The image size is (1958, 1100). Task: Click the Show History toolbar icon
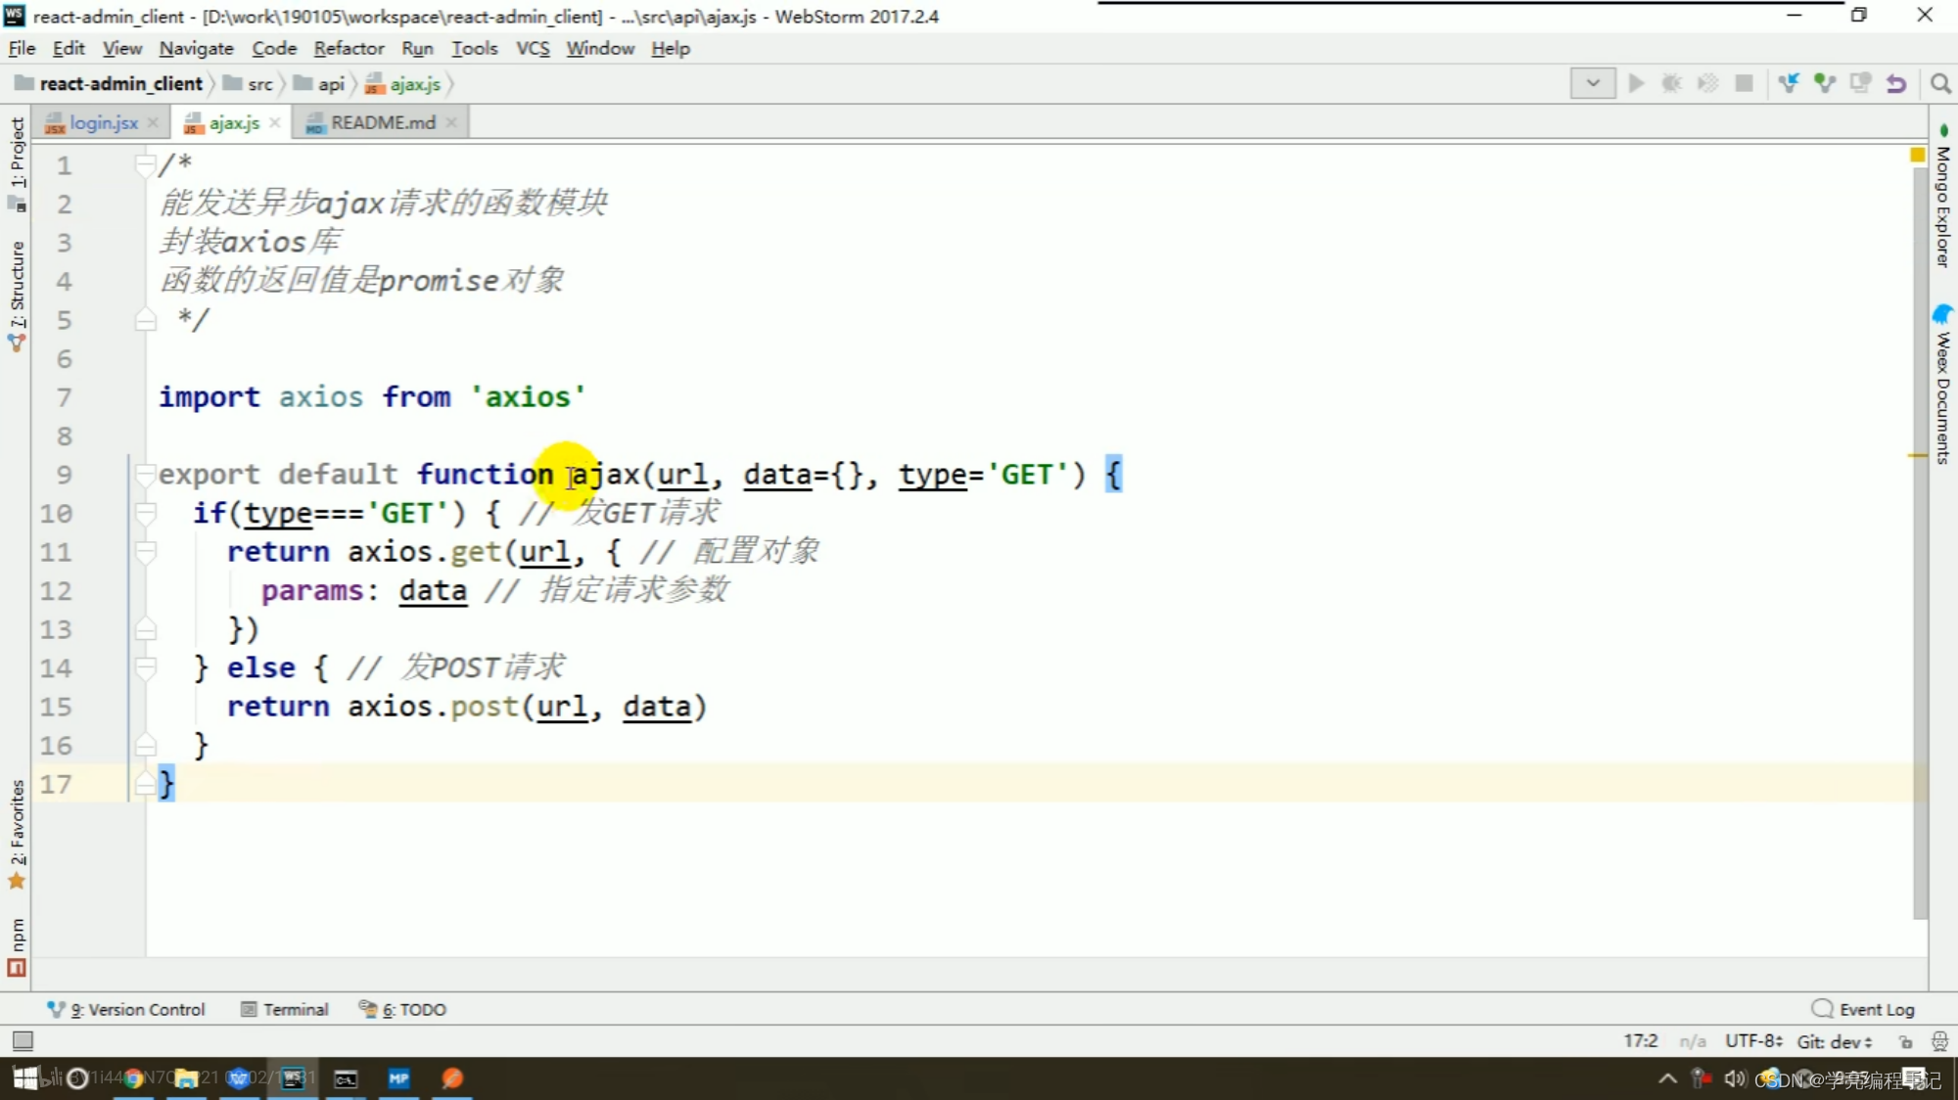pyautogui.click(x=1860, y=83)
